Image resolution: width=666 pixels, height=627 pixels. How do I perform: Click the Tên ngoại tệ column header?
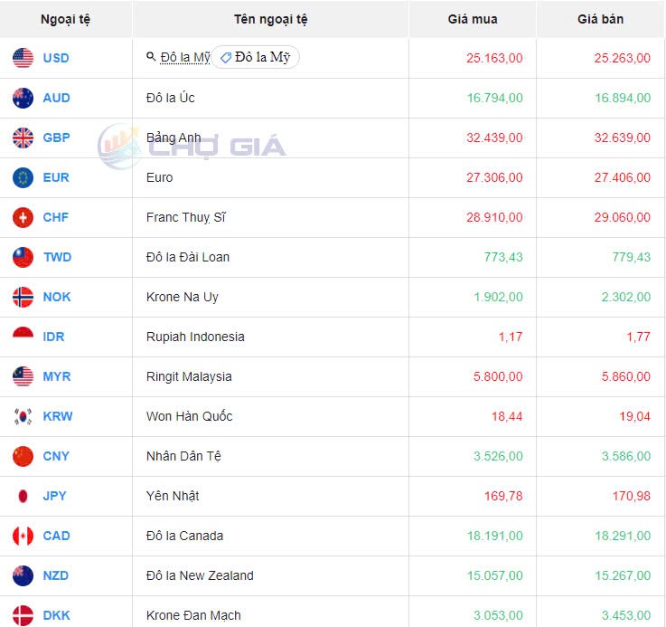[x=270, y=19]
